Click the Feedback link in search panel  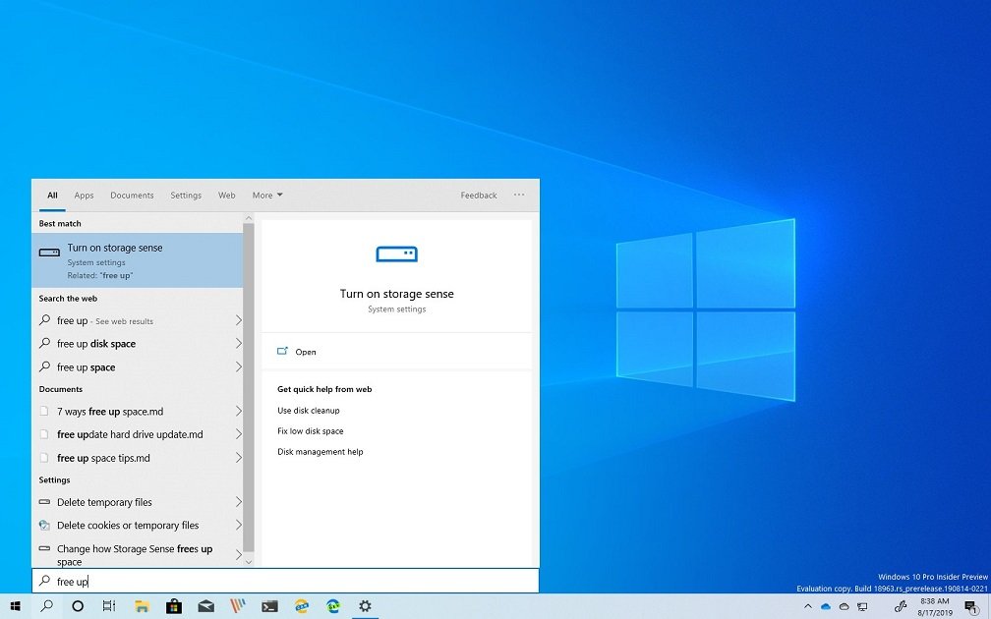[478, 196]
